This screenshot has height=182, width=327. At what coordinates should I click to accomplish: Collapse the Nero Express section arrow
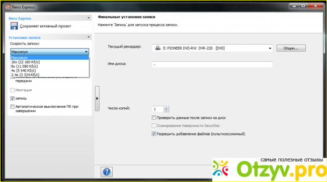tap(89, 18)
